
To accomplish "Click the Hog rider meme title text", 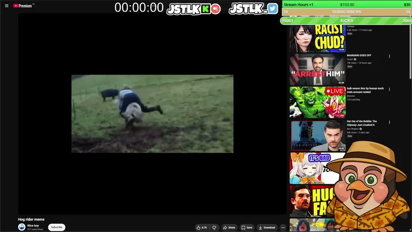I will click(31, 219).
